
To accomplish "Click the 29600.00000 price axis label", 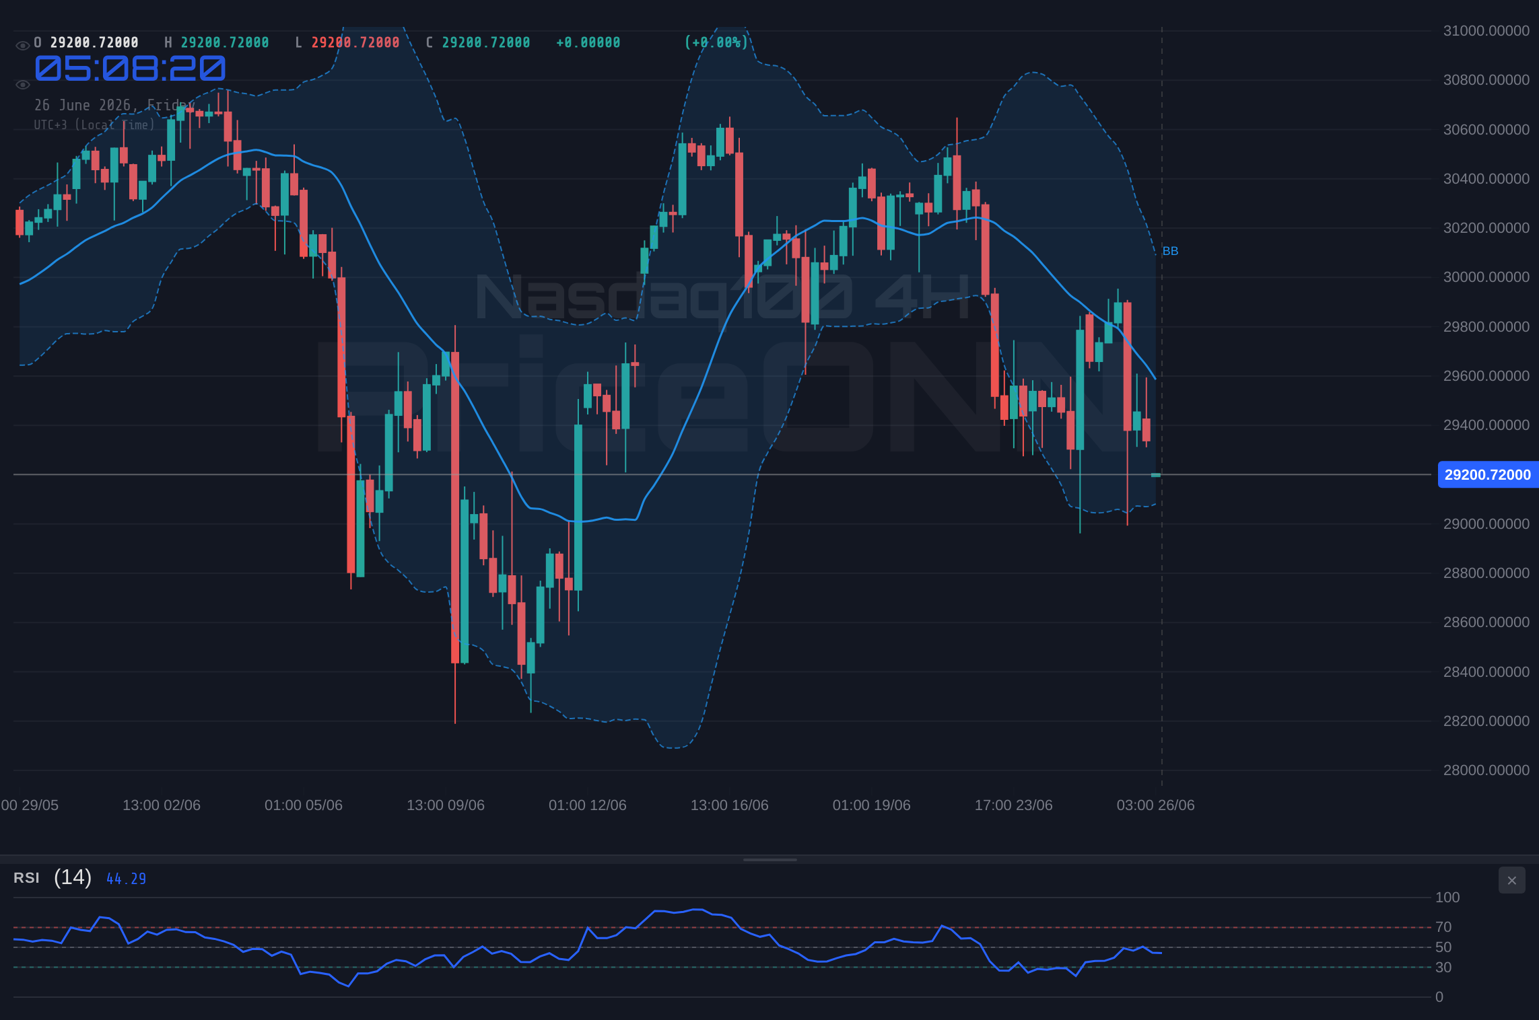I will [1486, 376].
